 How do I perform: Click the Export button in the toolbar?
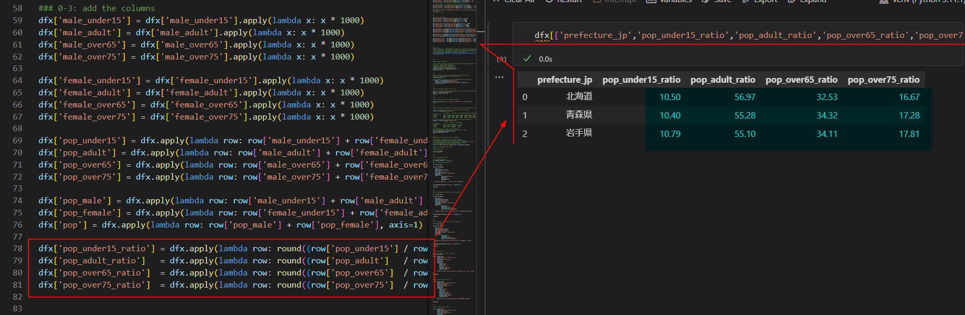[x=760, y=2]
